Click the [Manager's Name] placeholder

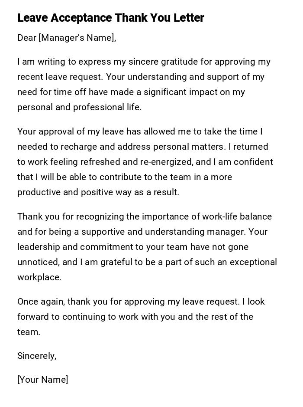pyautogui.click(x=77, y=38)
